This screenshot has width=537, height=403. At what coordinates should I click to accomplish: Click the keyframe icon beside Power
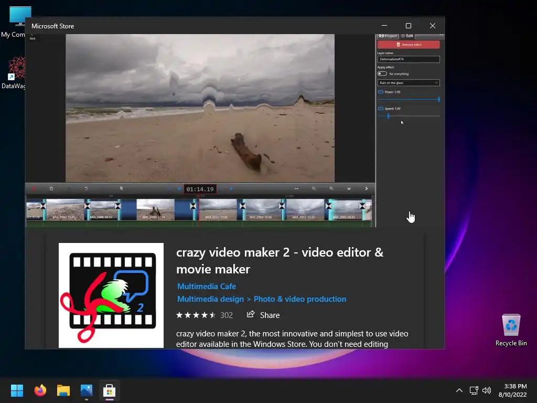tap(380, 92)
